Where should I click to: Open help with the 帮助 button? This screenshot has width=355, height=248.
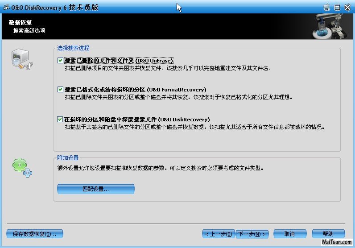(328, 234)
